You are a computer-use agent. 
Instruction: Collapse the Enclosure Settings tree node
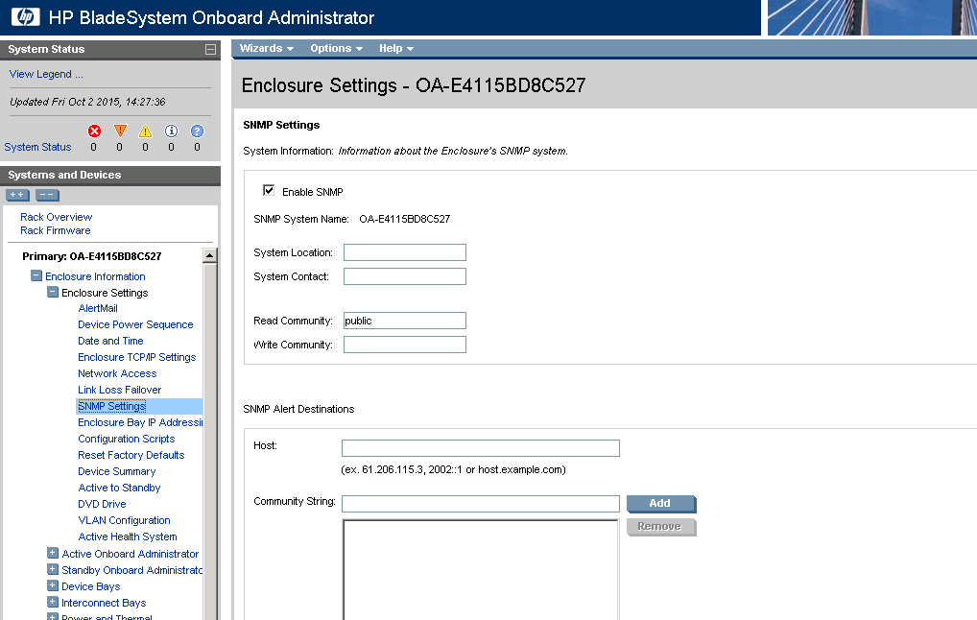[x=53, y=292]
